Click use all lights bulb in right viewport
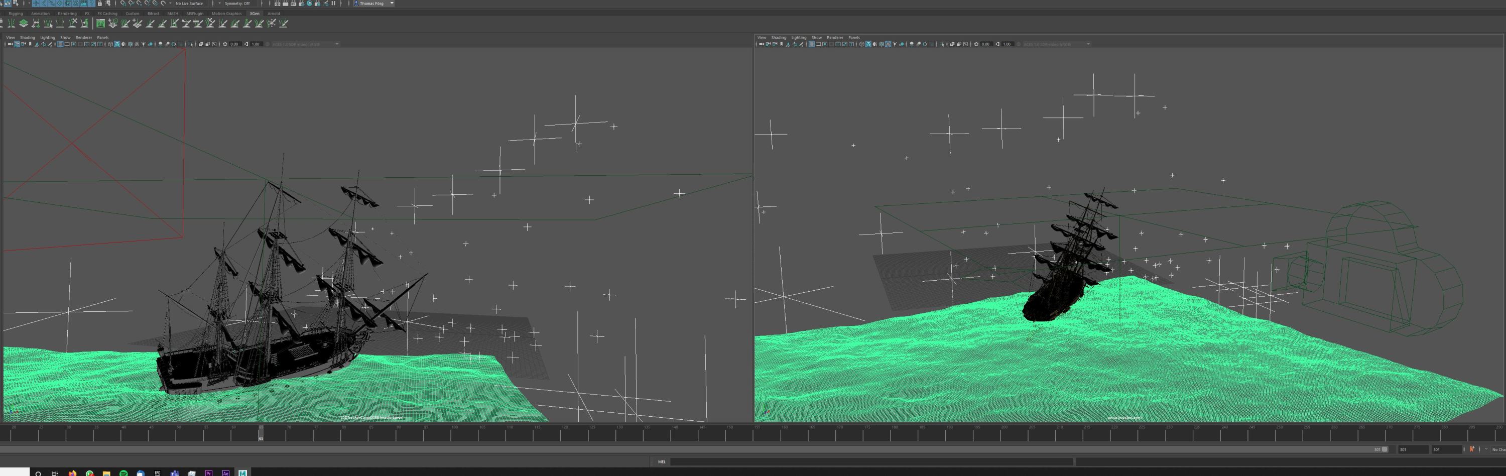Screen dimensions: 1506x476 coord(895,44)
